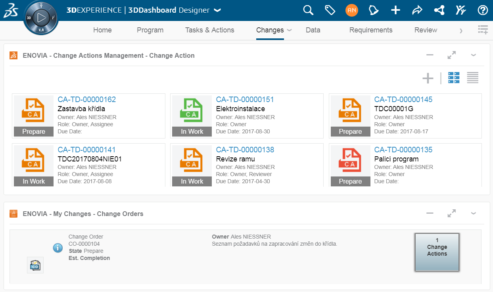Viewport: 493px width, 292px height.
Task: Click the share arrow icon
Action: (x=417, y=10)
